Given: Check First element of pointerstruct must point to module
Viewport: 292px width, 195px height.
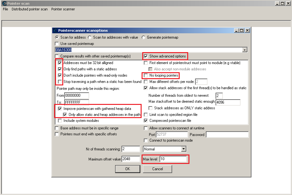Looking at the screenshot, I should coord(146,63).
